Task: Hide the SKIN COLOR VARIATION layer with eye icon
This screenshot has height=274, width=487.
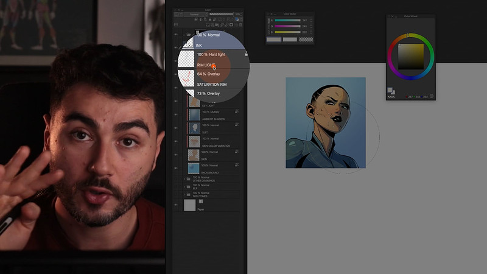Action: click(x=176, y=141)
